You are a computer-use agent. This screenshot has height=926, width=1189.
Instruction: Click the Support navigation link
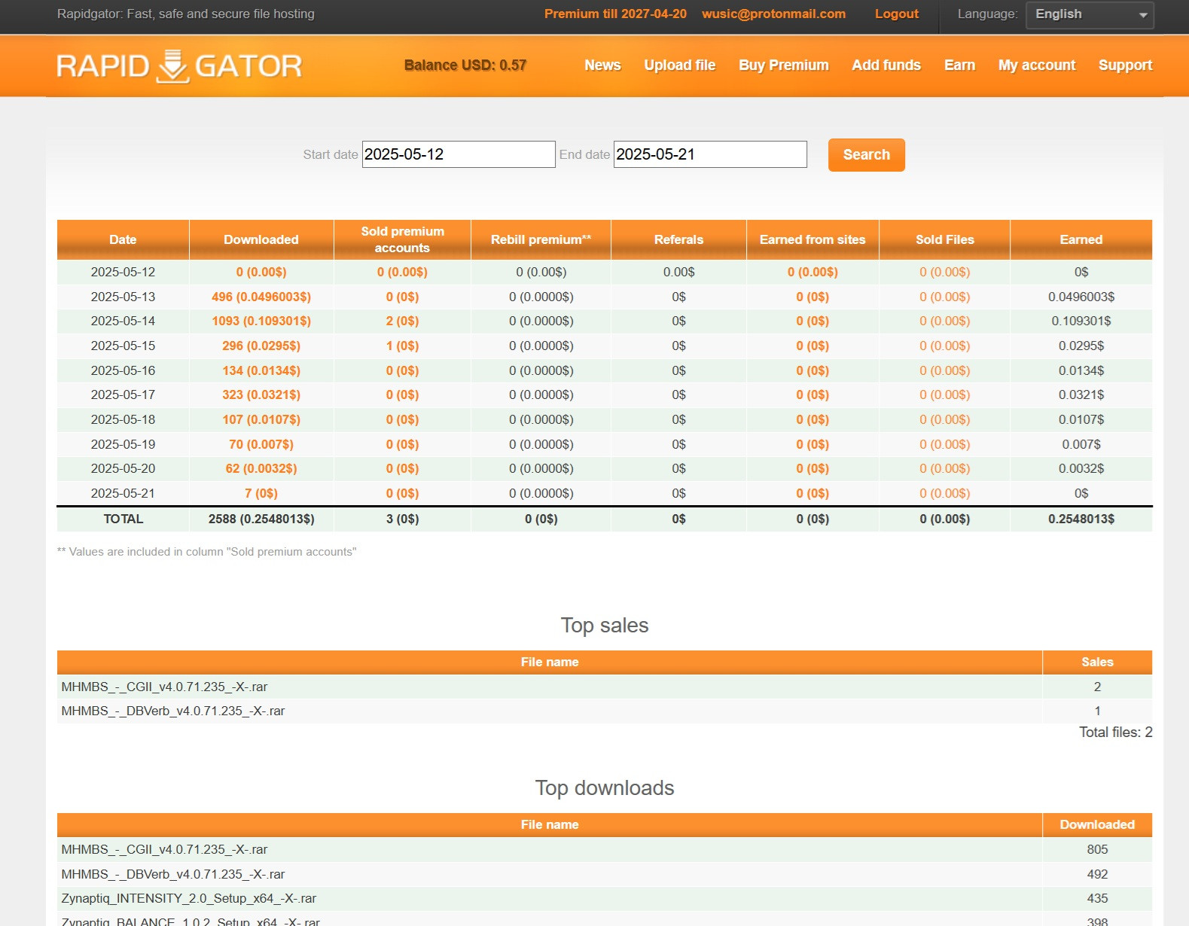1125,65
